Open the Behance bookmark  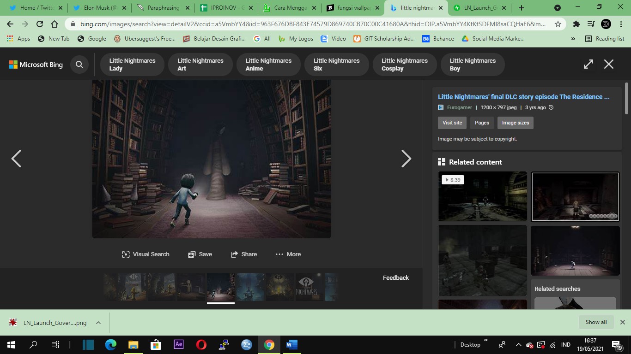[438, 39]
